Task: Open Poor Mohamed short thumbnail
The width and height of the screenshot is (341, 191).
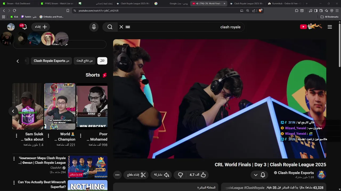Action: point(92,106)
